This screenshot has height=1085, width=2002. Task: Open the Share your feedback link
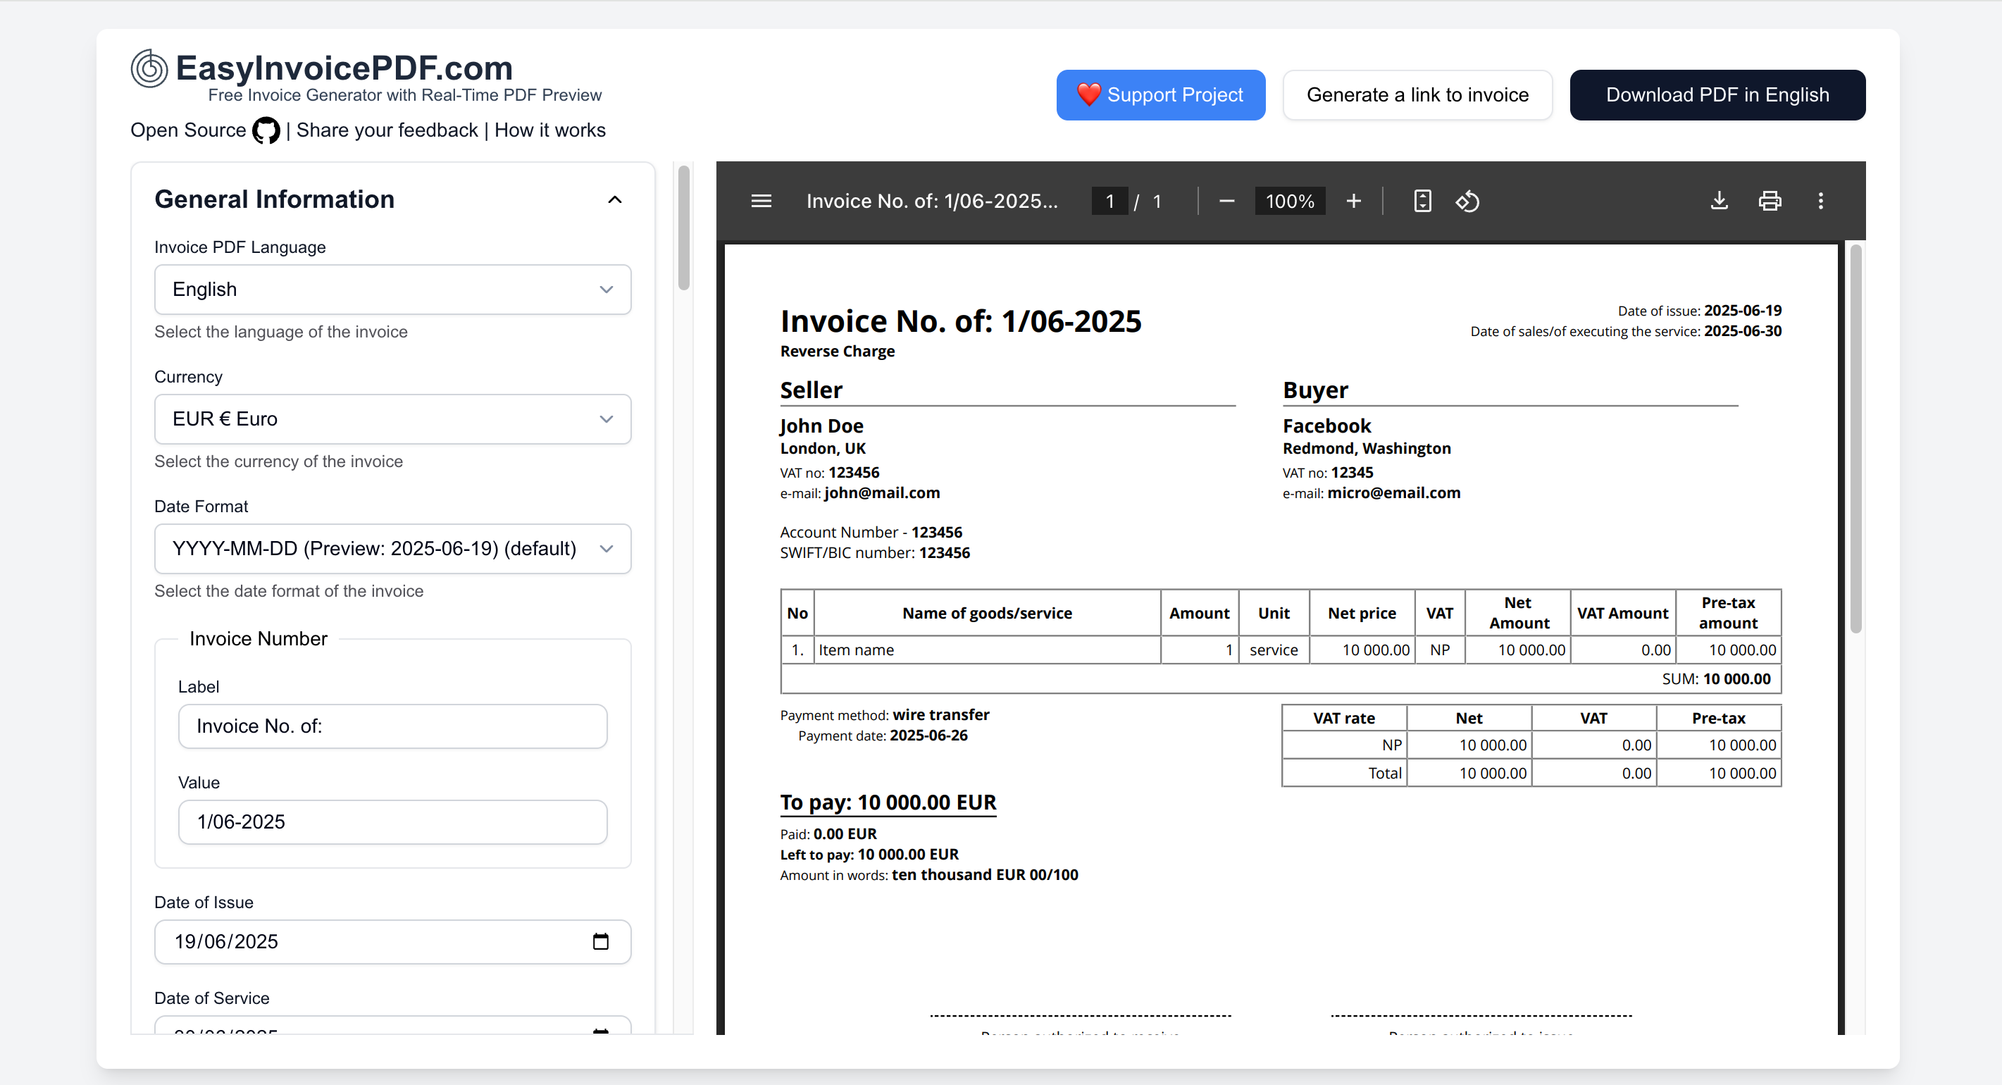(x=387, y=130)
